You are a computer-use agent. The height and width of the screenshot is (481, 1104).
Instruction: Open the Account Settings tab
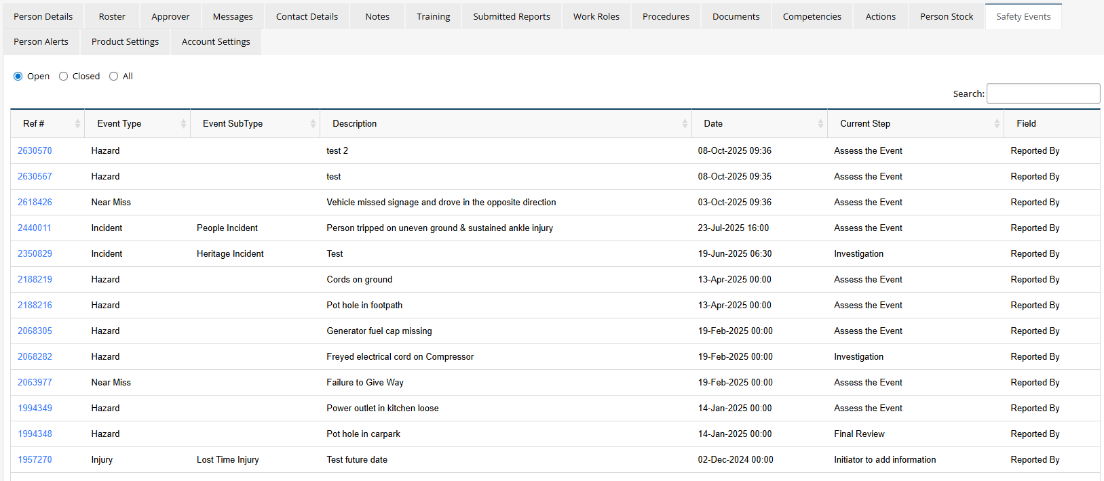point(216,41)
